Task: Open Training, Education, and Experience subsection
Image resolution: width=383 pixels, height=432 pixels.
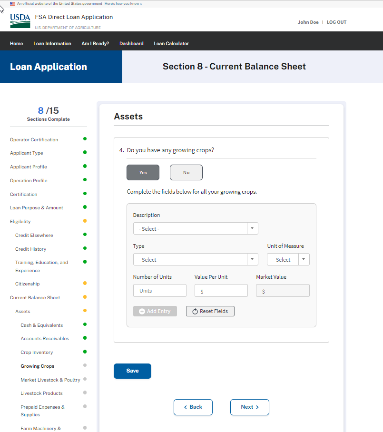Action: [41, 266]
